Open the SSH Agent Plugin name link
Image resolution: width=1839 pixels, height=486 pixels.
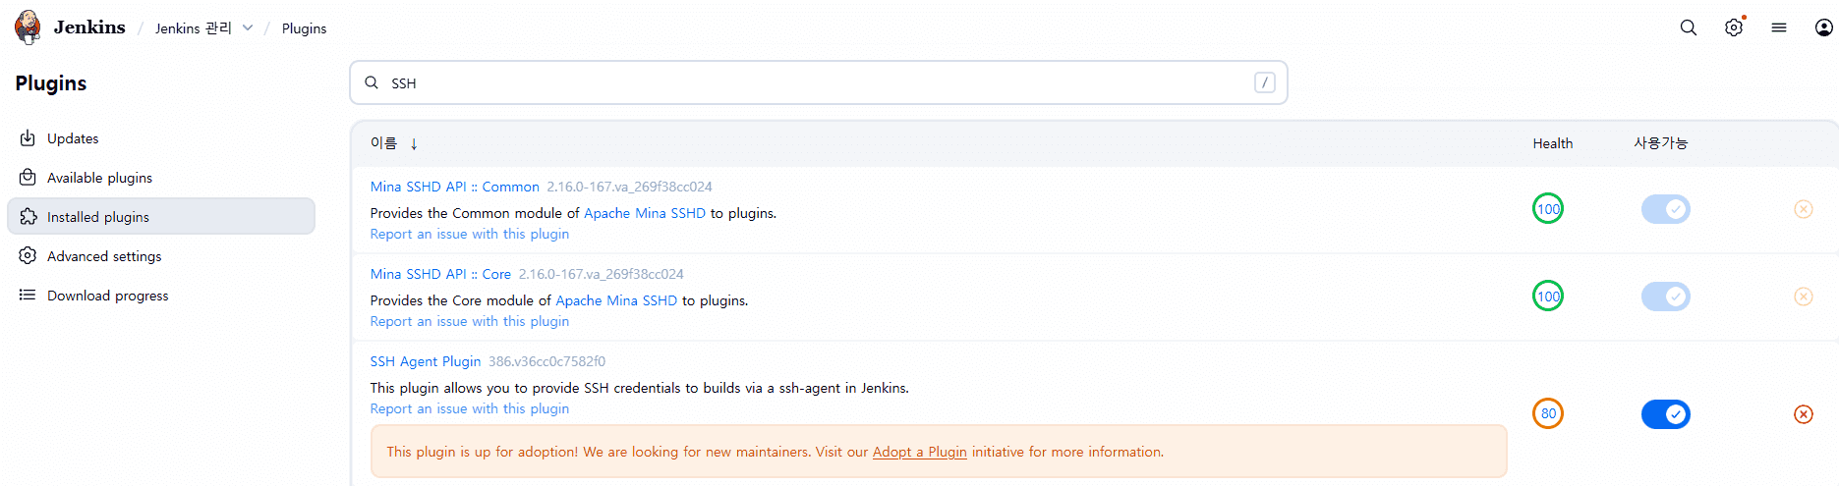(x=425, y=361)
